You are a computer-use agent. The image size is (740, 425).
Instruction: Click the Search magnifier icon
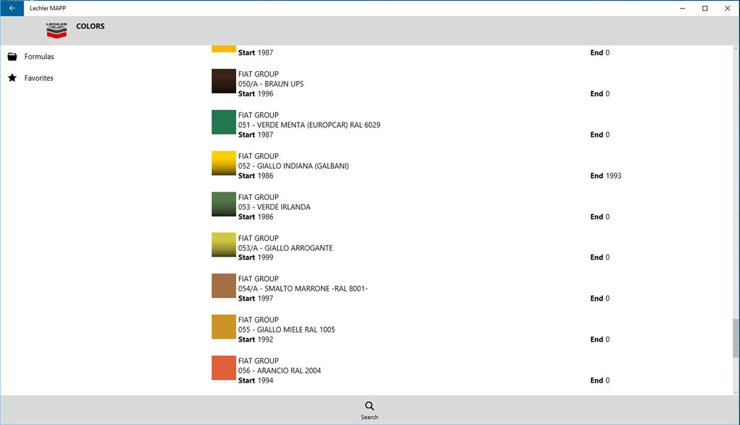pyautogui.click(x=369, y=406)
